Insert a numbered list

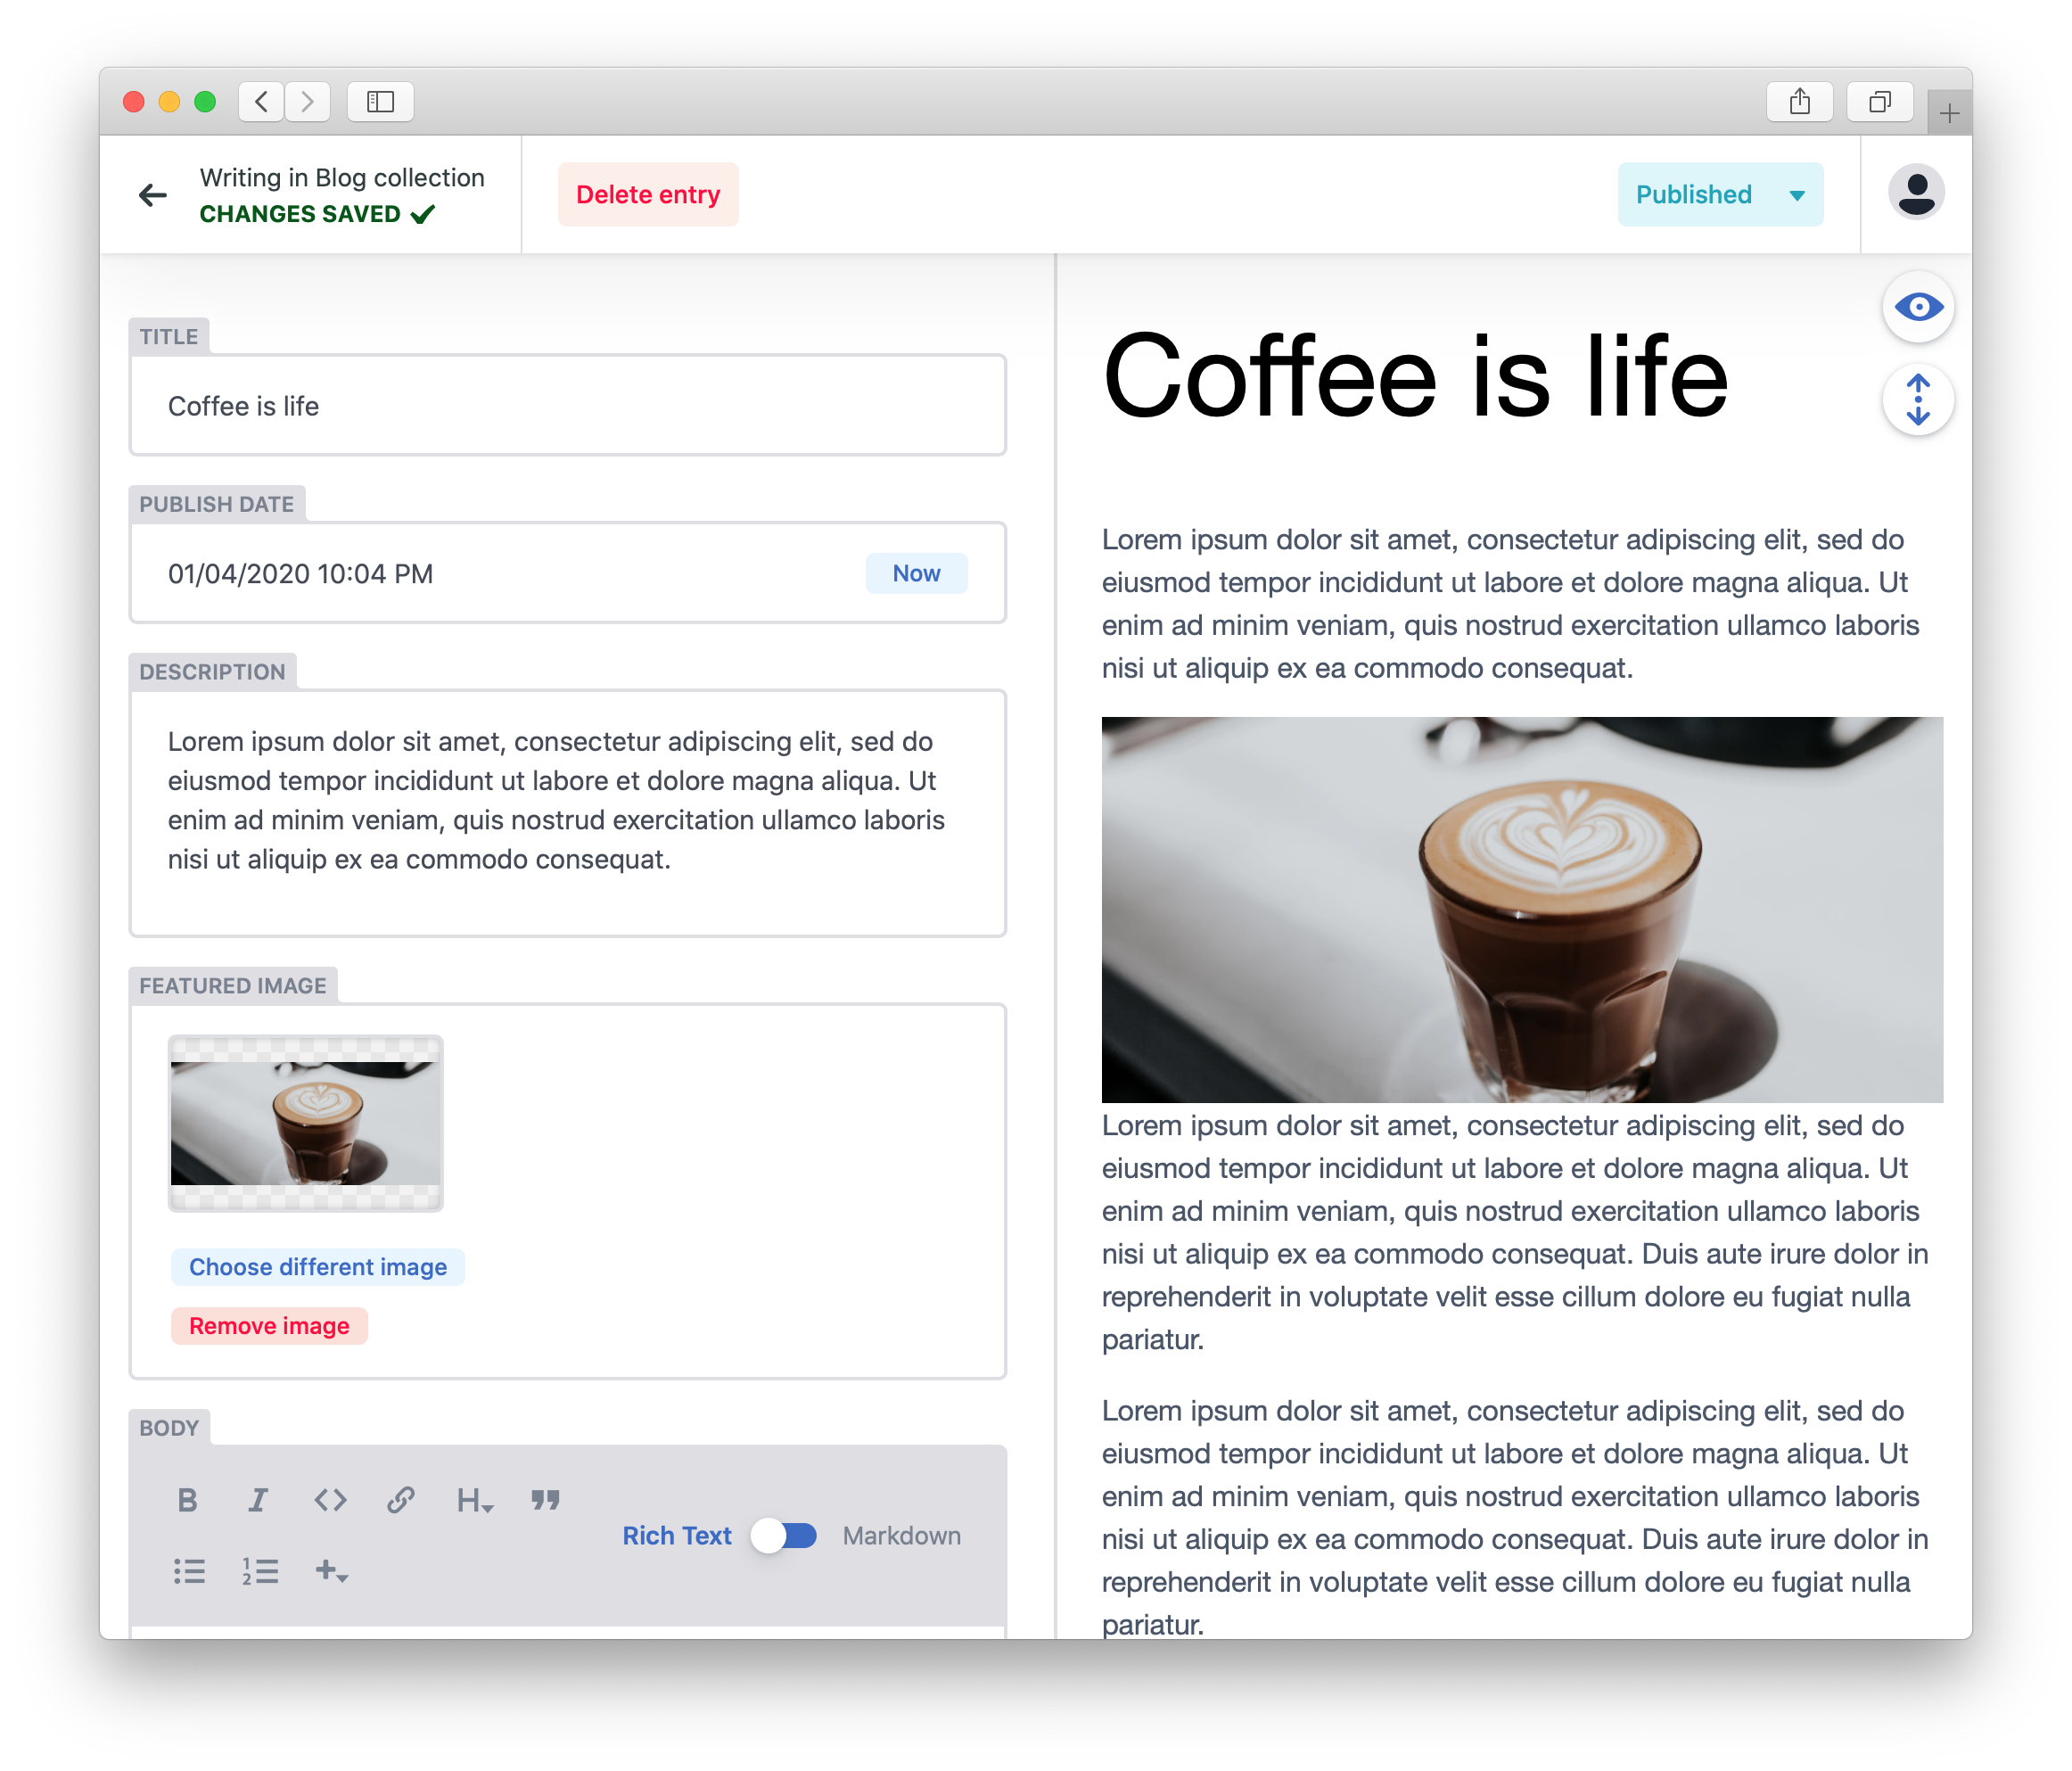tap(260, 1570)
